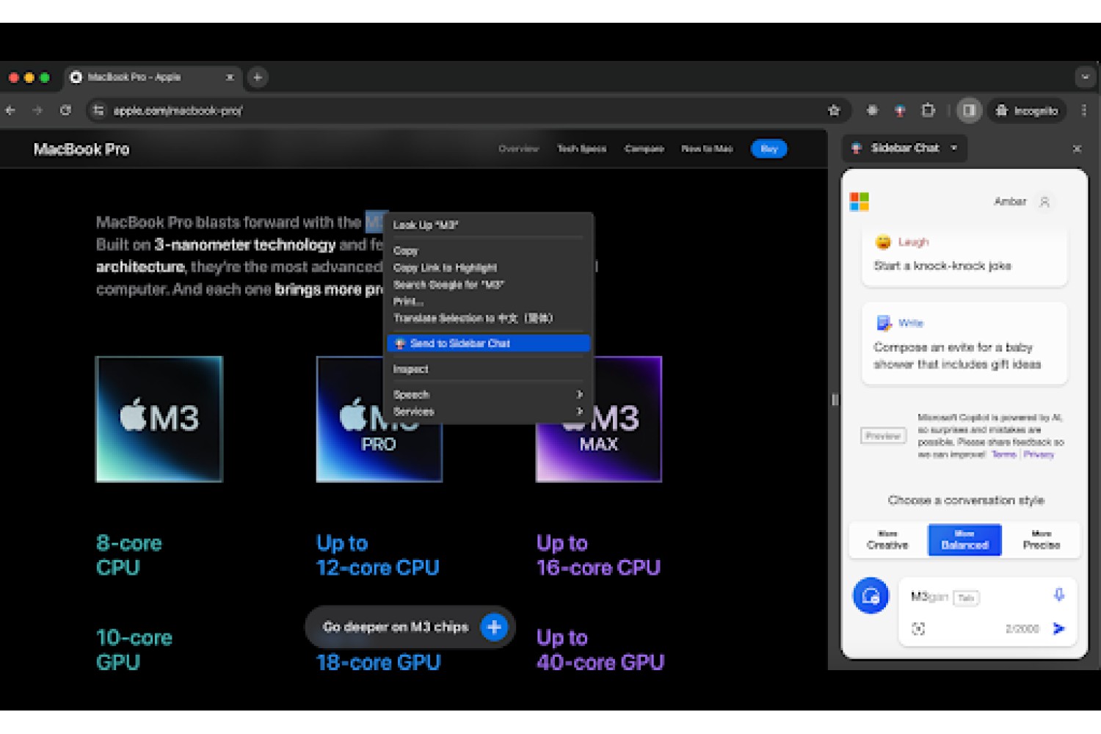Click the image capture icon in chat box
1101x734 pixels.
click(918, 629)
